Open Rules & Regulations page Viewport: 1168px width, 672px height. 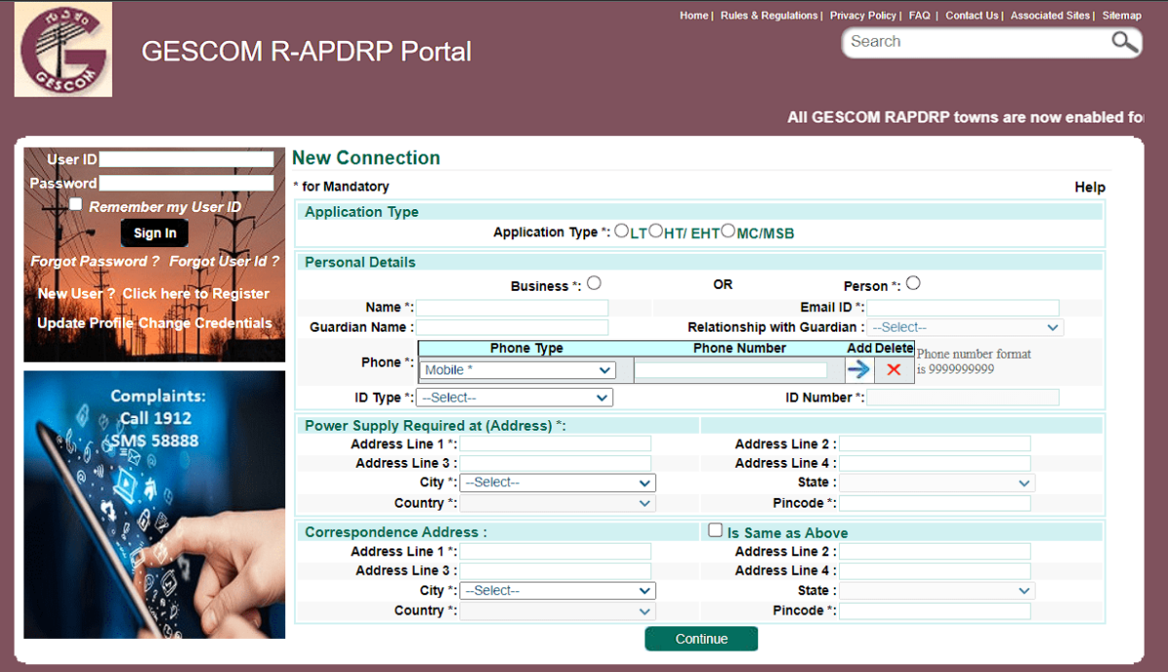point(769,16)
